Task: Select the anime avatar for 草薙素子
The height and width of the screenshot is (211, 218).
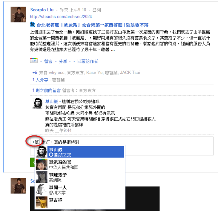Action: coord(41,177)
